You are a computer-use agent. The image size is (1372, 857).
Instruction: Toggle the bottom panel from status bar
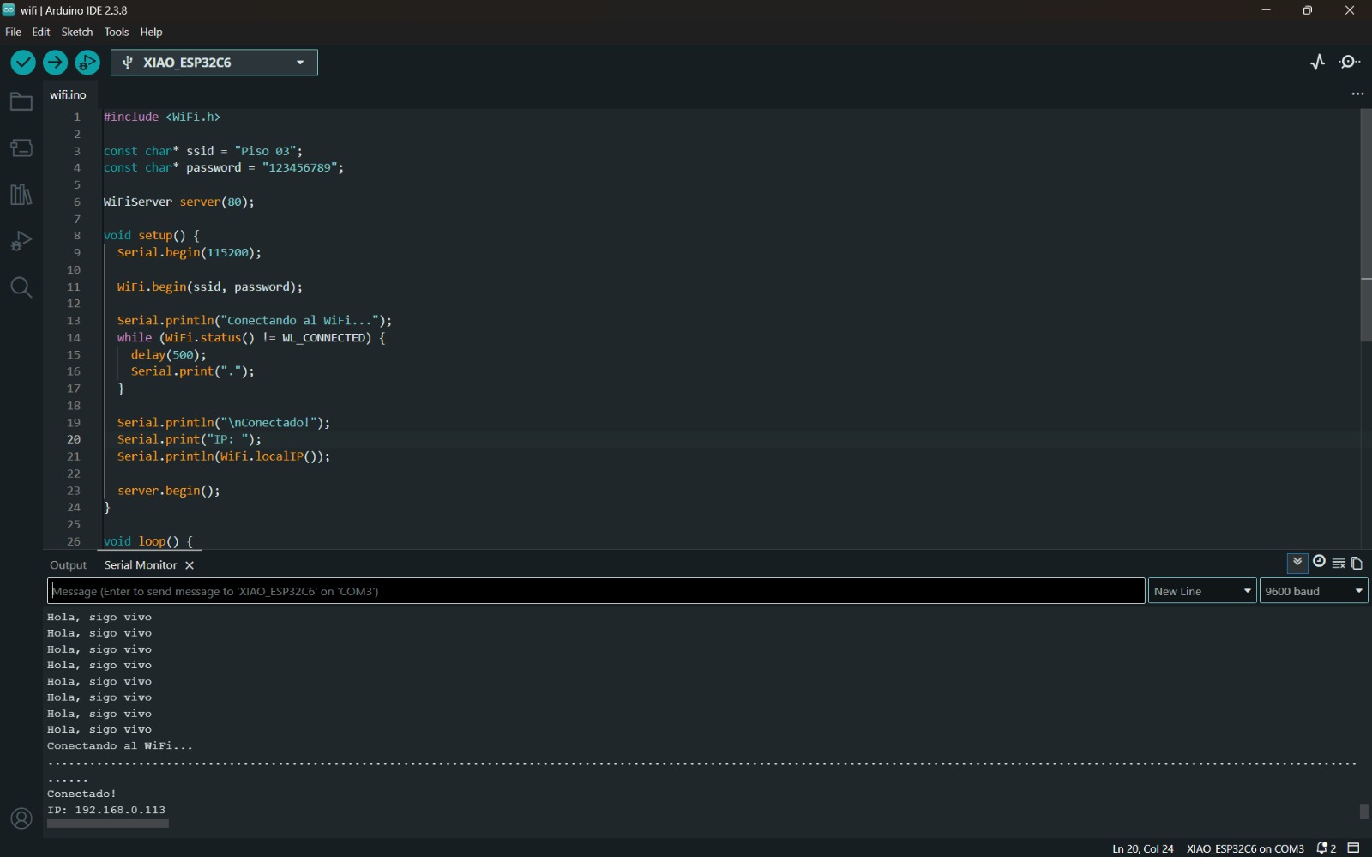point(1354,848)
